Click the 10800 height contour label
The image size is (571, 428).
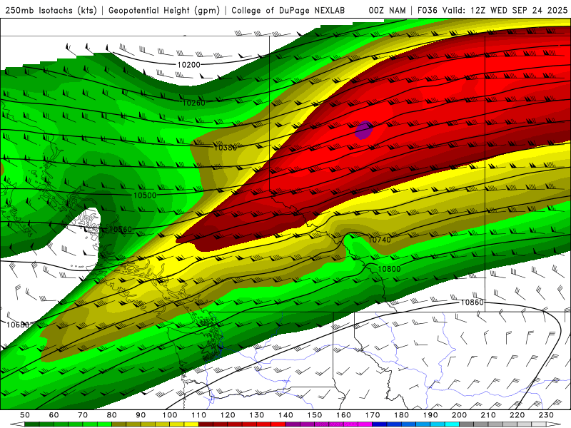pos(389,269)
